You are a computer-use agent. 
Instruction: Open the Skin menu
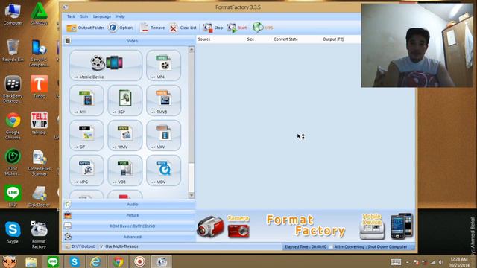[84, 16]
